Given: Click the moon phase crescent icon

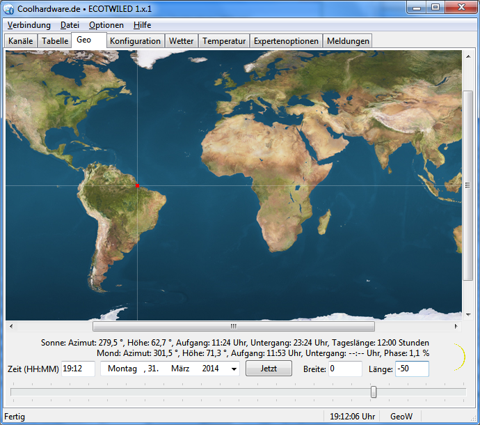Looking at the screenshot, I should [x=461, y=356].
